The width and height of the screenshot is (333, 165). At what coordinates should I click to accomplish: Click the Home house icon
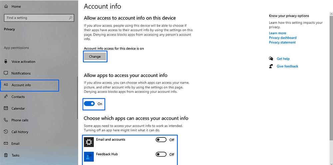point(6,7)
